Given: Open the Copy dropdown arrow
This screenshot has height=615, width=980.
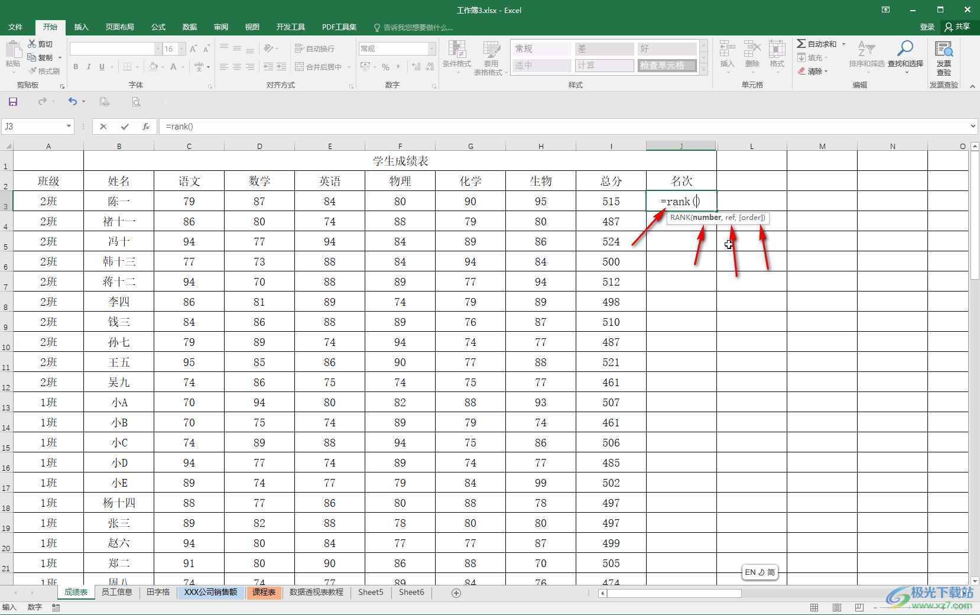Looking at the screenshot, I should click(x=60, y=57).
